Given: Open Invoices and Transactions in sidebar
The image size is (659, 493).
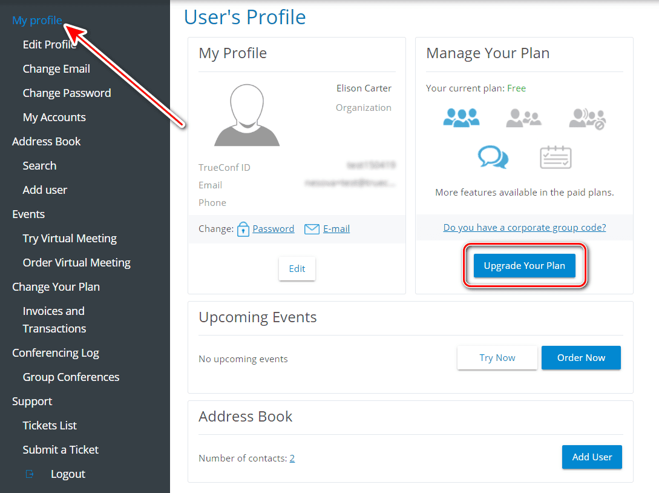Looking at the screenshot, I should coord(54,320).
